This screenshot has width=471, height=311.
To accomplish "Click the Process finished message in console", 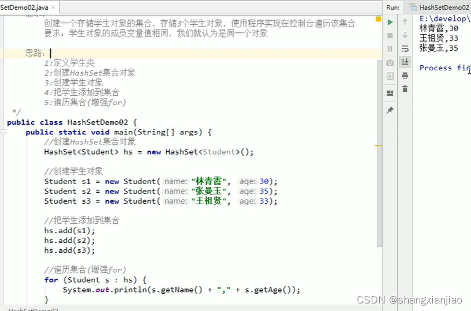I will (x=445, y=68).
